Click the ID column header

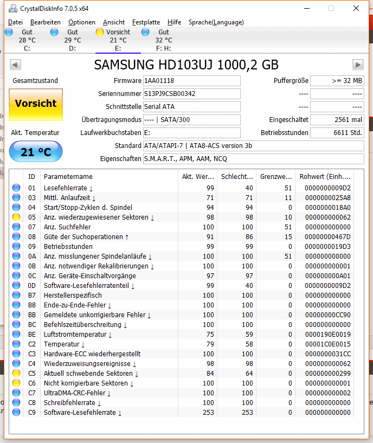31,177
